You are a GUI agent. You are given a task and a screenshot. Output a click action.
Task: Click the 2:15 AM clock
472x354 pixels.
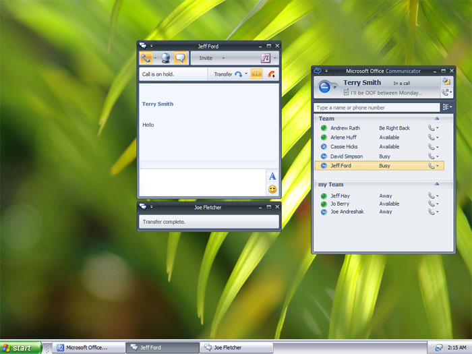(x=456, y=348)
